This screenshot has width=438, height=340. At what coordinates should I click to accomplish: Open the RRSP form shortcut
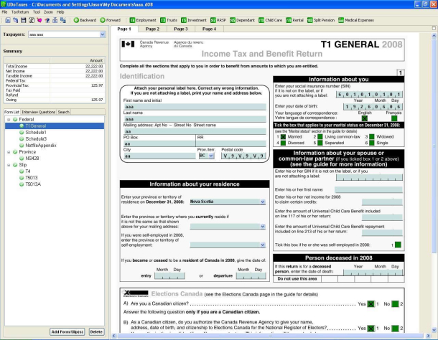click(218, 20)
